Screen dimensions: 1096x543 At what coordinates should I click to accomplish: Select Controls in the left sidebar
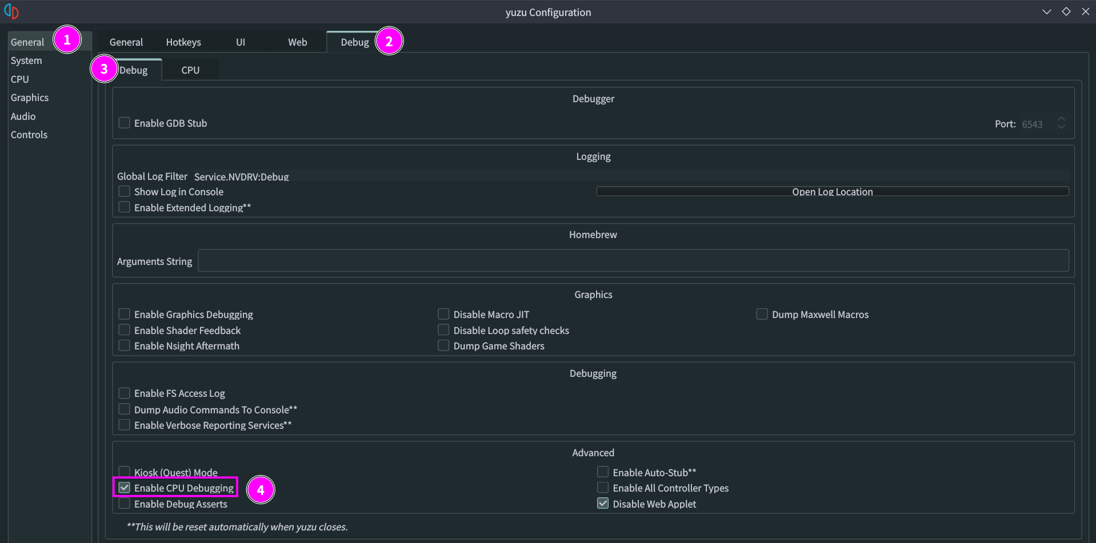[29, 135]
